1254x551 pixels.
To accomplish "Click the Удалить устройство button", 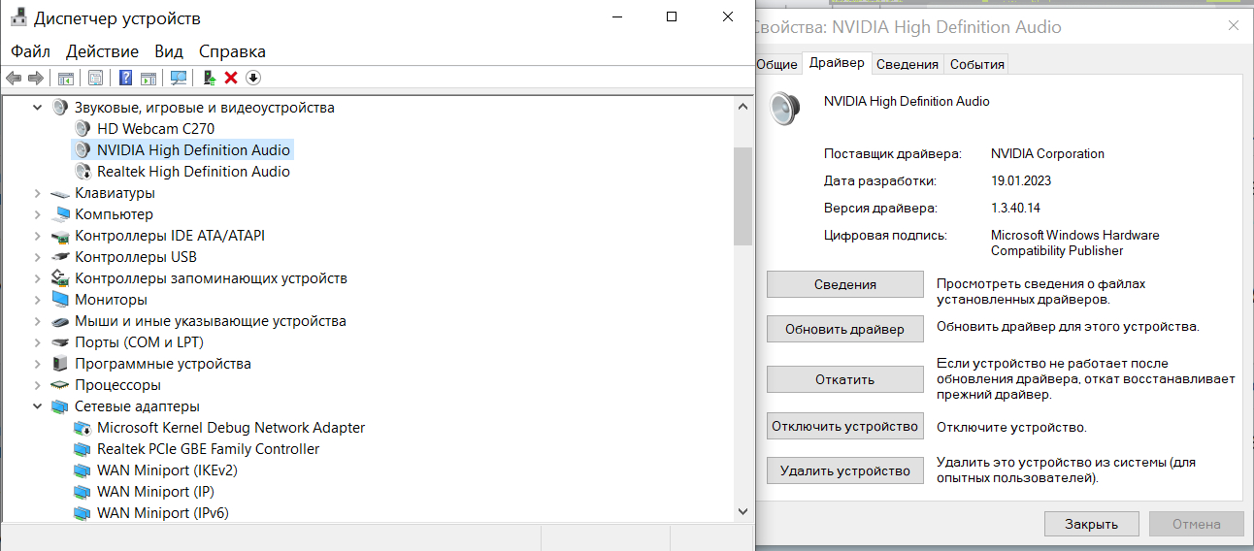I will (845, 470).
